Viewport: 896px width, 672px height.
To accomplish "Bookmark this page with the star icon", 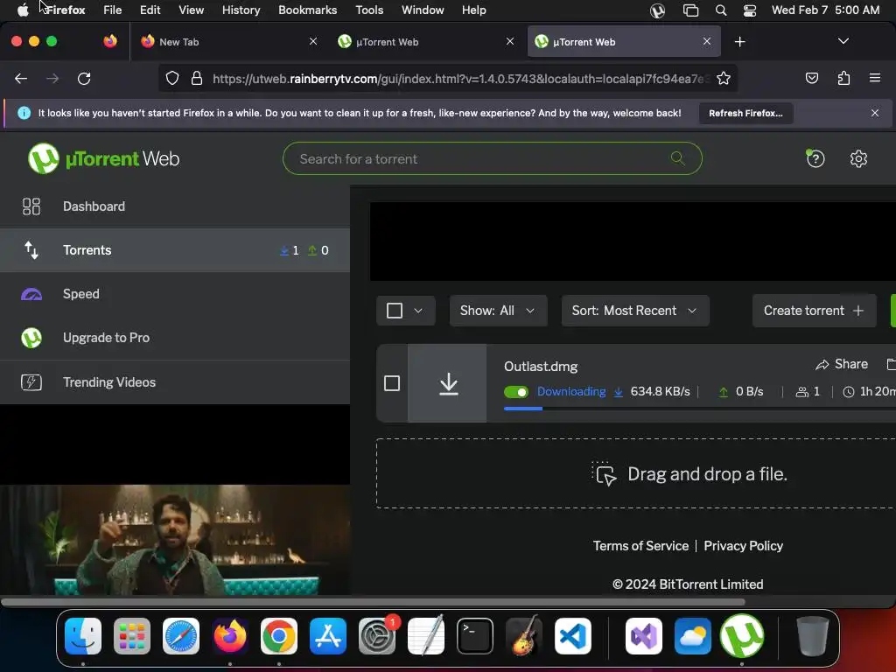I will pos(724,78).
